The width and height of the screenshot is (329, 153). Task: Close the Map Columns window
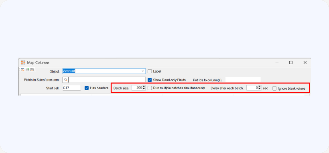coord(305,62)
